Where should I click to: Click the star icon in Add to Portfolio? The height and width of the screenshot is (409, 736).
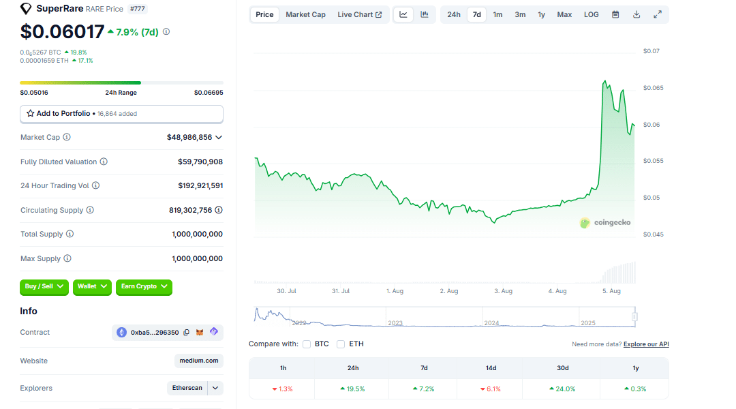pos(31,114)
